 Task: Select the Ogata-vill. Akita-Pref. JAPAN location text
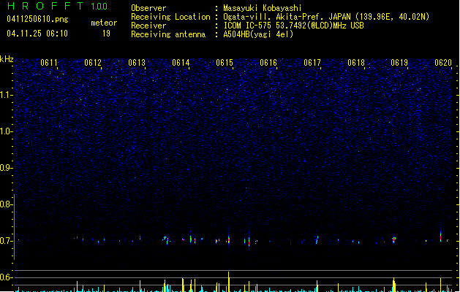tap(326, 17)
